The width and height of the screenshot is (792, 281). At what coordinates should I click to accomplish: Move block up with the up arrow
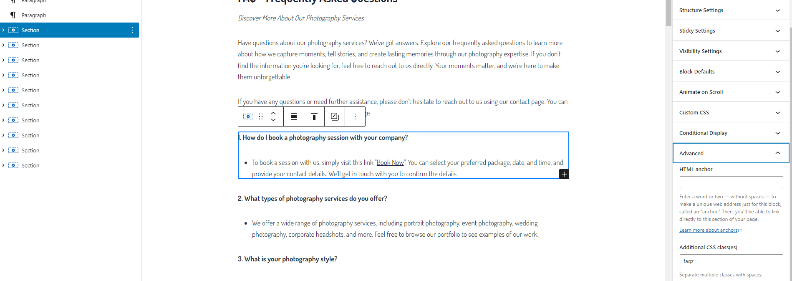[273, 113]
